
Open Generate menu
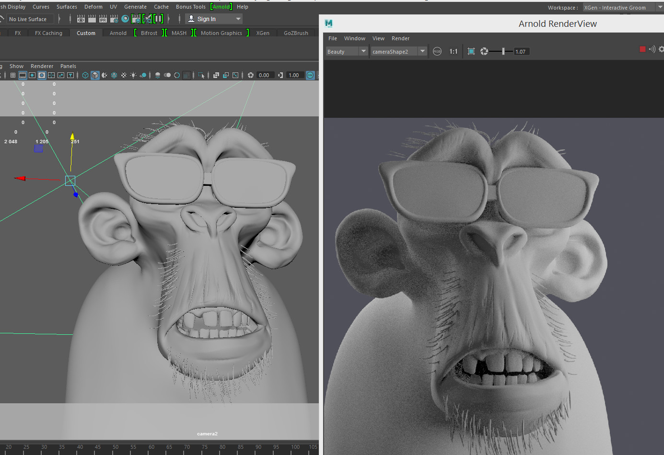pos(135,7)
